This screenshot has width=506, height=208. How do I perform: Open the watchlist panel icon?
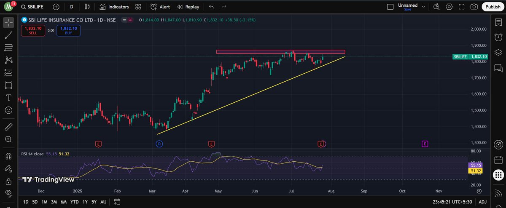tap(498, 22)
